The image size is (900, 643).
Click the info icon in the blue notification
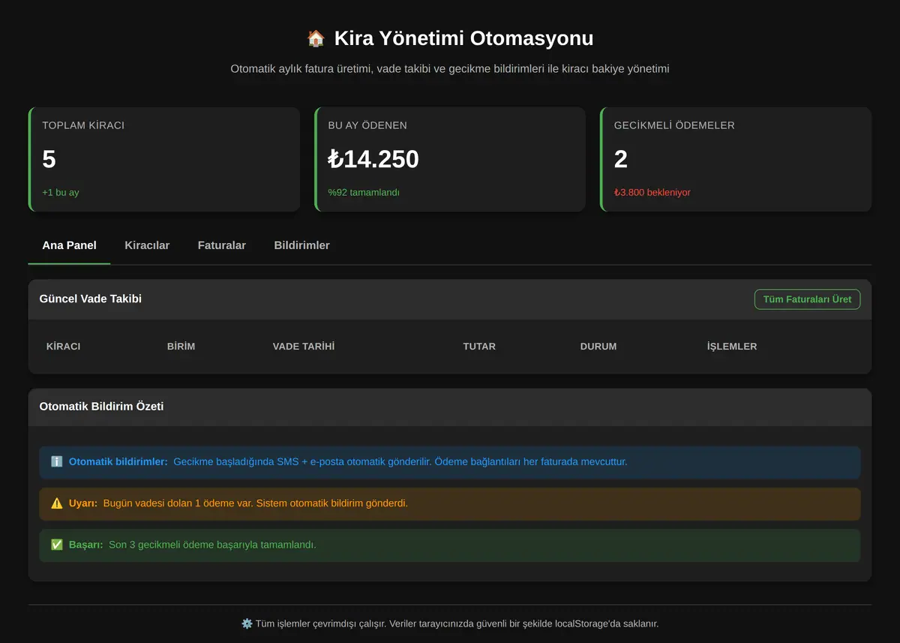56,461
